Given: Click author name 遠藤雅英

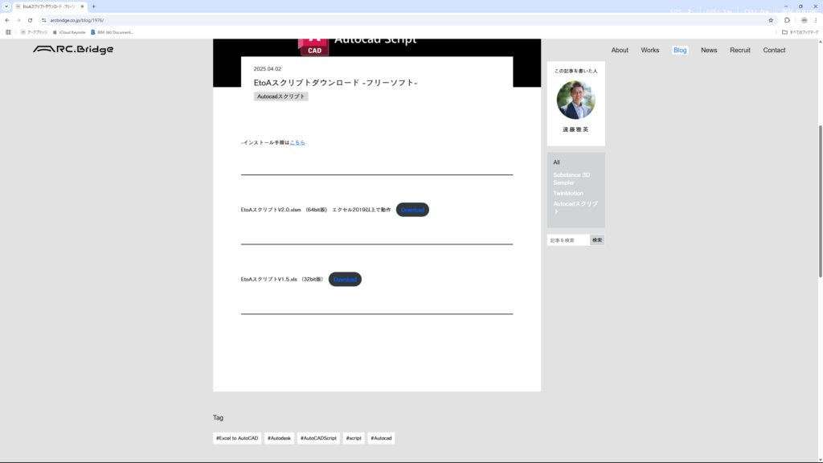Looking at the screenshot, I should (x=575, y=129).
